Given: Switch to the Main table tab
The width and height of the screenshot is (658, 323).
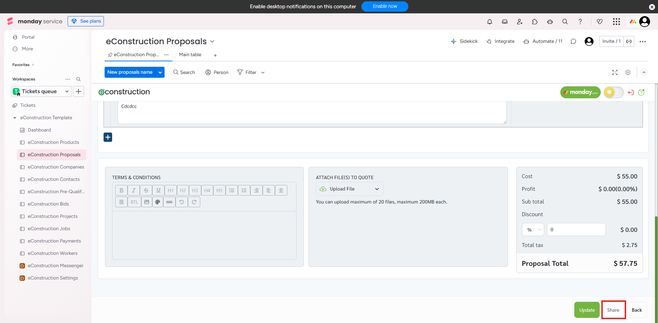Looking at the screenshot, I should pyautogui.click(x=190, y=55).
